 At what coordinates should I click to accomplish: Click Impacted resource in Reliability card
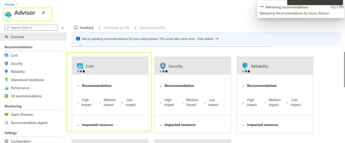point(262,125)
